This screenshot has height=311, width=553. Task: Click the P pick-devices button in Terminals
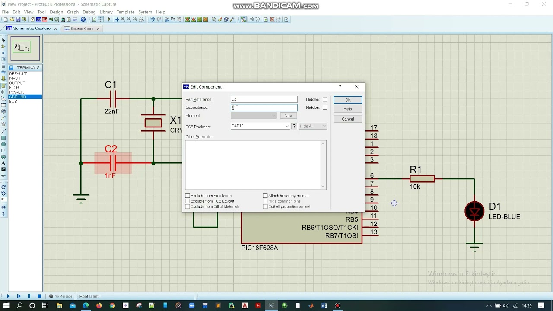11,68
